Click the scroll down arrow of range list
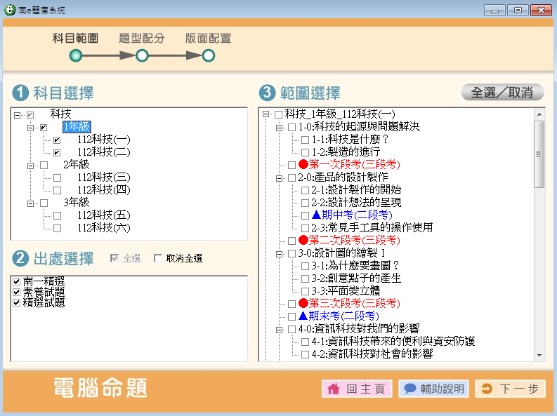Viewport: 557px width, 416px height. pos(539,356)
